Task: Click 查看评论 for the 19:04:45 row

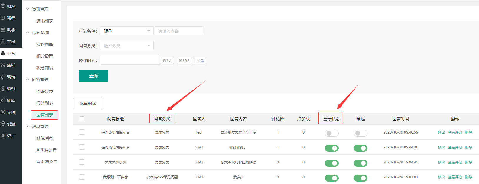Action: click(x=455, y=162)
